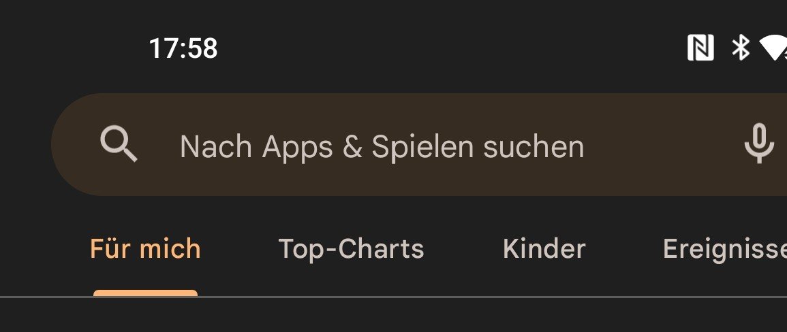Click the orange indicator under 'Für mich'
Screen dimensions: 787x332
pos(146,293)
